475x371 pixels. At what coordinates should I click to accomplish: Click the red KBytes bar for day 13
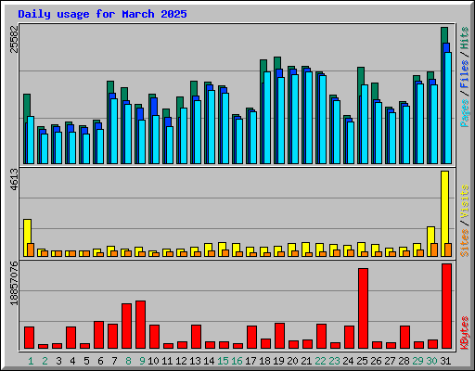197,337
